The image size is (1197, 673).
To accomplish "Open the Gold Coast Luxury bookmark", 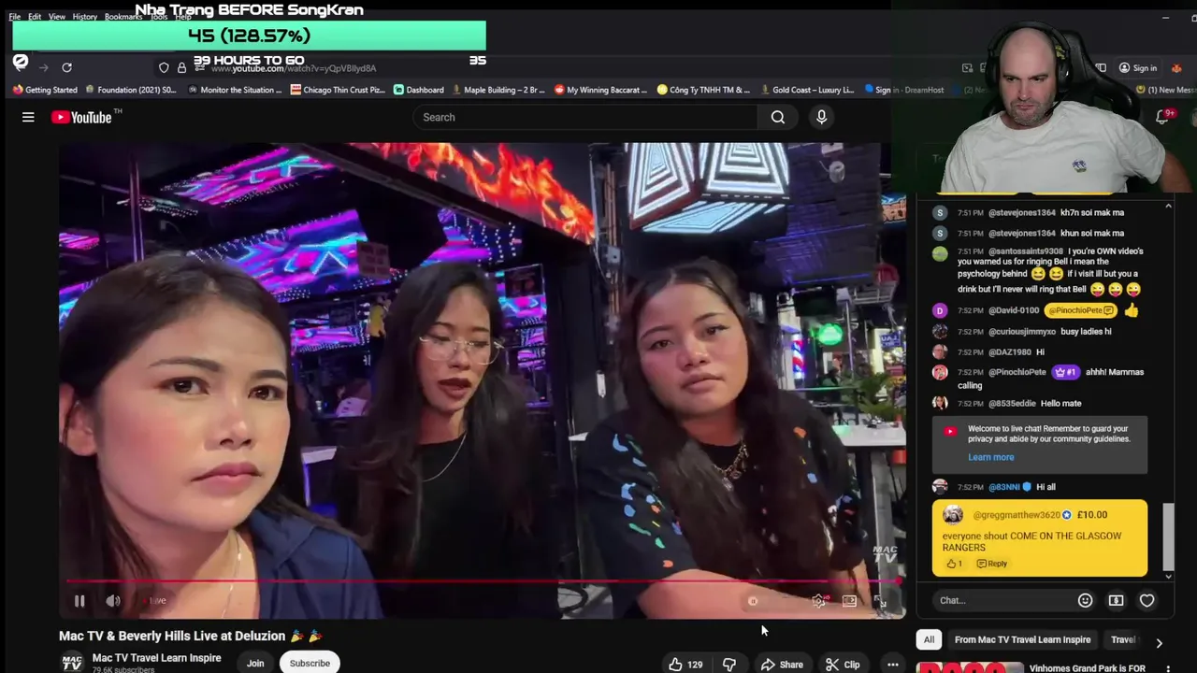I will [807, 90].
